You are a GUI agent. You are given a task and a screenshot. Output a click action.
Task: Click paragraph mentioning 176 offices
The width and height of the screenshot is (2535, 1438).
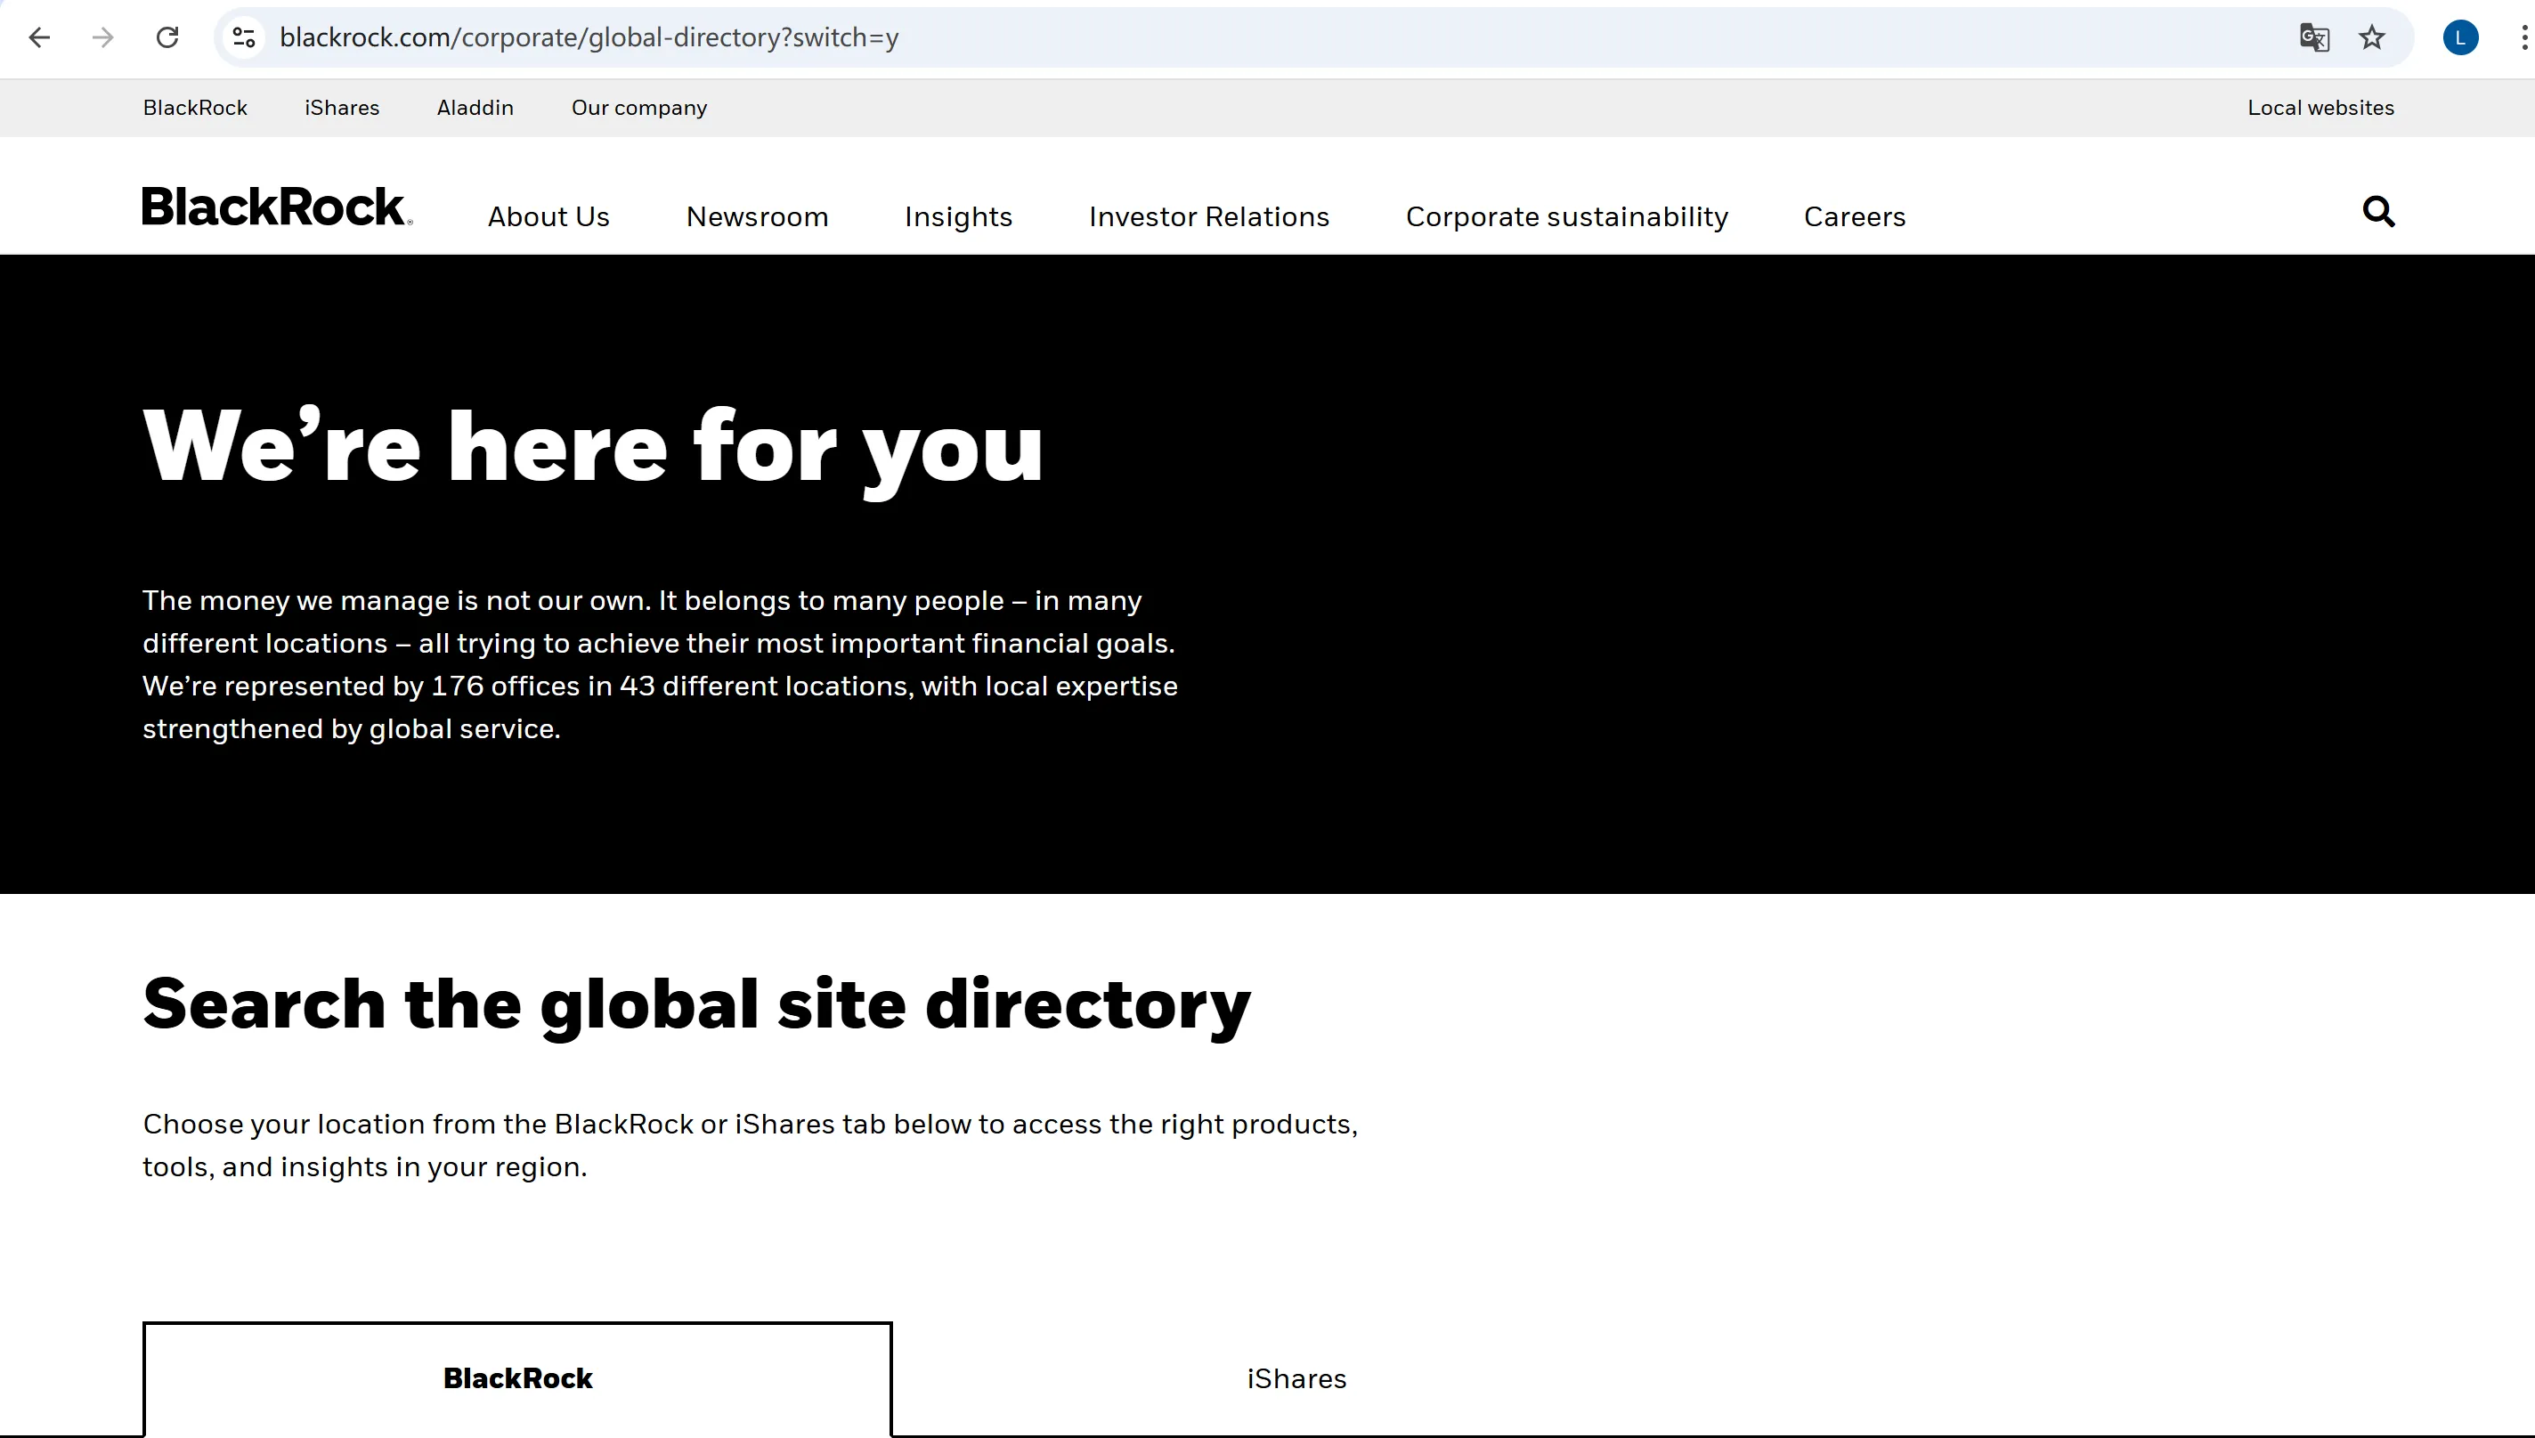click(660, 664)
